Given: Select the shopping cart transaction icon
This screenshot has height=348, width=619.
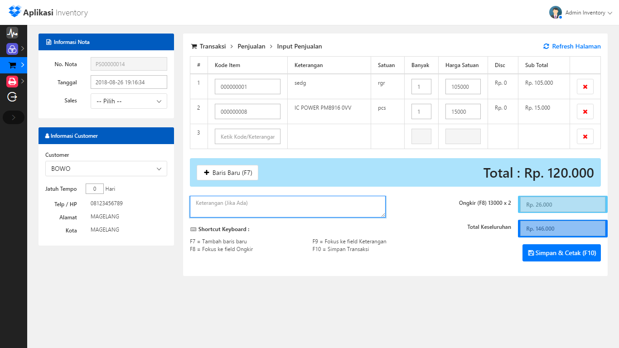Looking at the screenshot, I should point(13,65).
